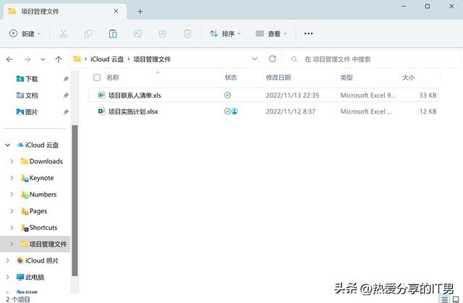Select Shortcuts in the sidebar
Screen dimensions: 463x303
pos(38,228)
